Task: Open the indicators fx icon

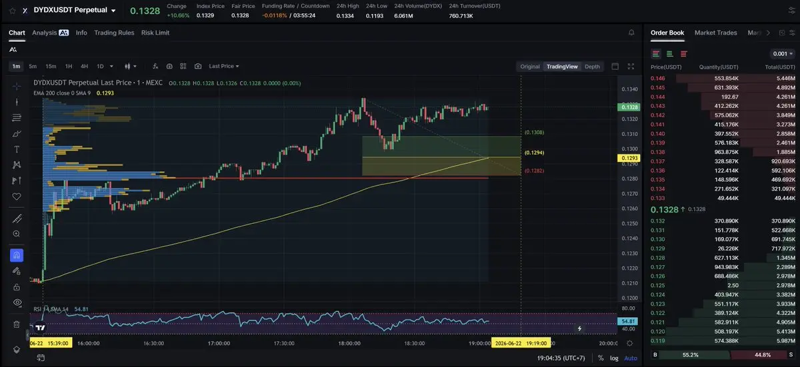Action: click(x=155, y=66)
